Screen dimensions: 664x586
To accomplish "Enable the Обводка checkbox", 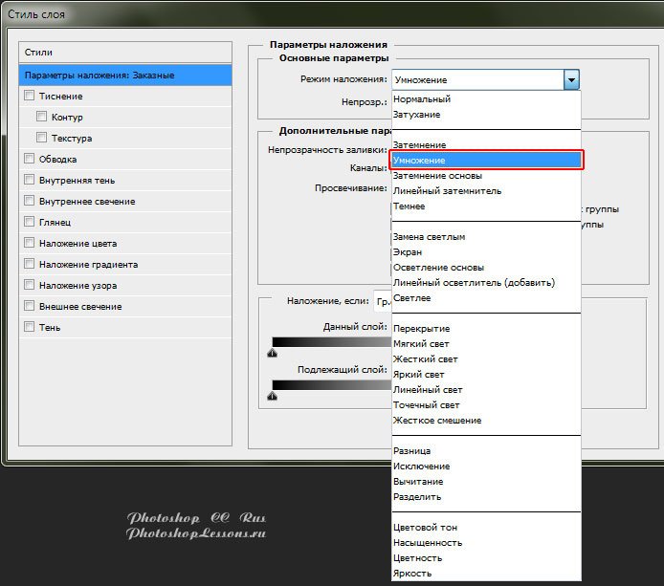I will click(x=30, y=159).
